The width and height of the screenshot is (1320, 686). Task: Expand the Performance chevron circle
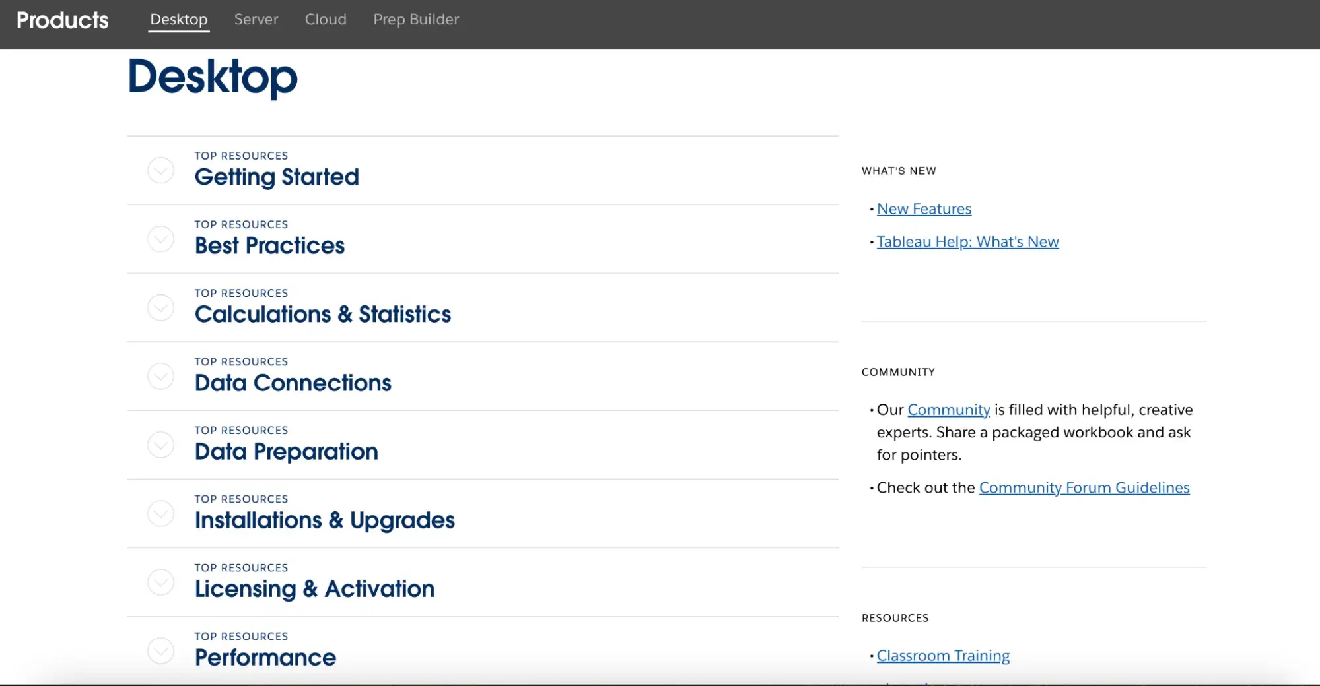click(x=160, y=650)
